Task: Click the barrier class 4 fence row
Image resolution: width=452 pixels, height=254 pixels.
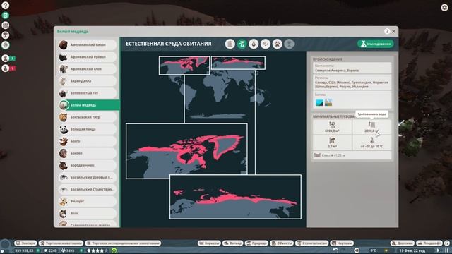Action: (352, 155)
